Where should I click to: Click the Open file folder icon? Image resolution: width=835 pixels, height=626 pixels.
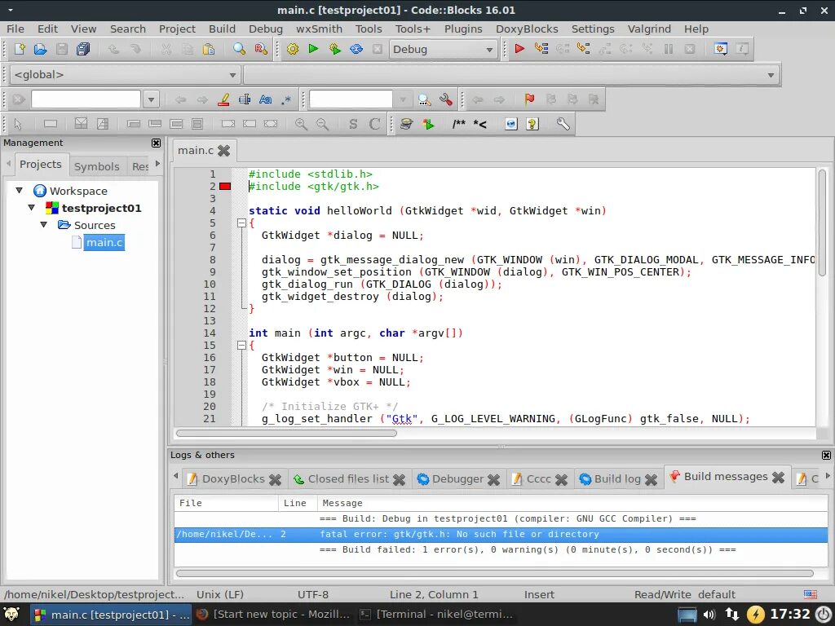[41, 49]
